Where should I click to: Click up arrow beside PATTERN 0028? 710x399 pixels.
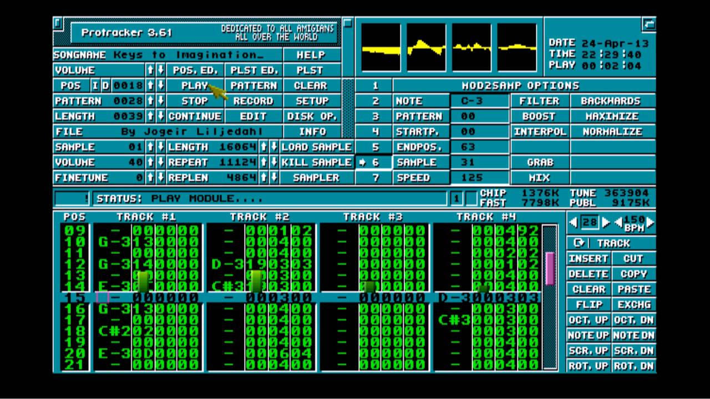point(150,101)
